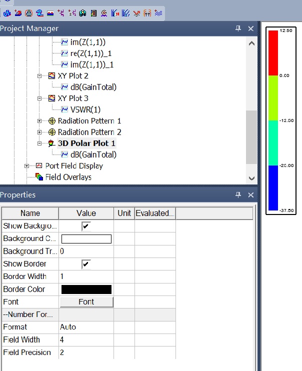
Task: Click the blue lines with red badge icon
Action: 115,13
